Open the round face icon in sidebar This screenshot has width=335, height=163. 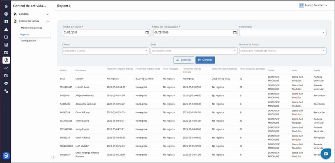coord(6,83)
